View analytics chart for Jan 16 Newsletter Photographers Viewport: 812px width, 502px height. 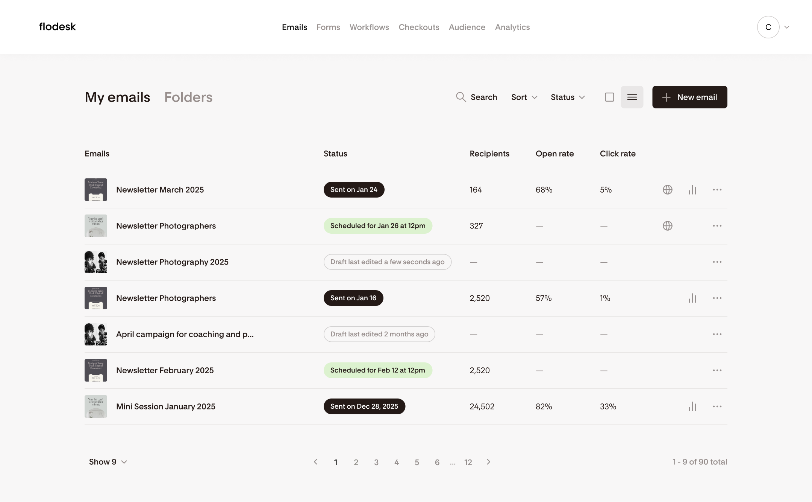(692, 298)
